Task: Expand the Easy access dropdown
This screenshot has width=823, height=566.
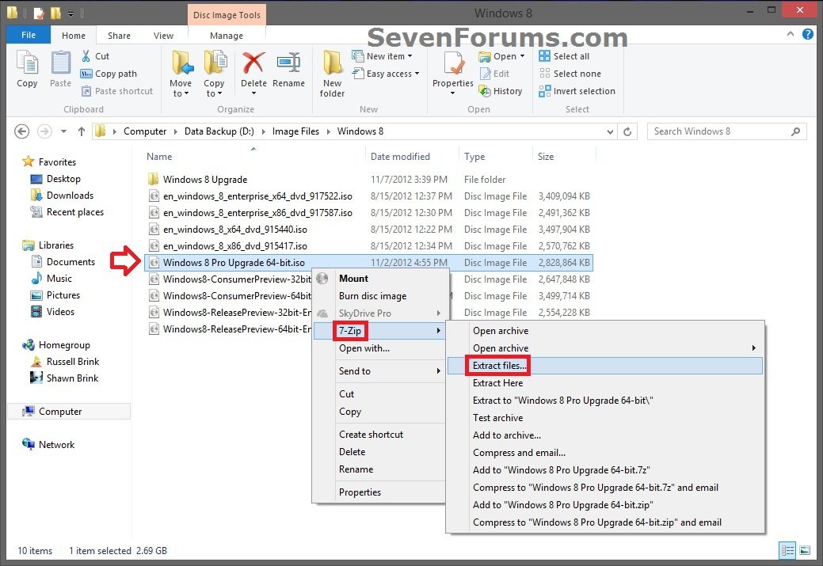Action: [x=386, y=74]
